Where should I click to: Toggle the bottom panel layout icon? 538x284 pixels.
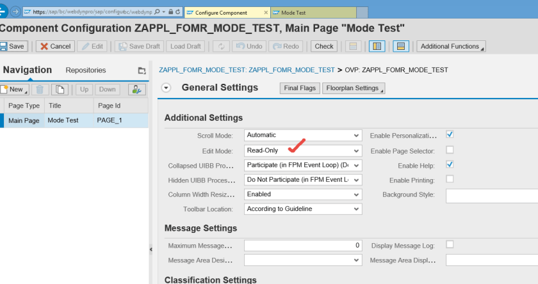[x=400, y=46]
